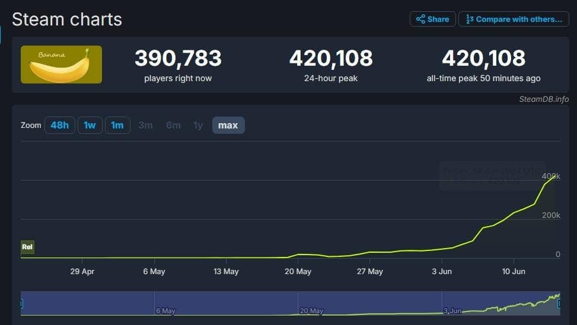
Task: Click the 13 May x-axis label
Action: click(226, 271)
